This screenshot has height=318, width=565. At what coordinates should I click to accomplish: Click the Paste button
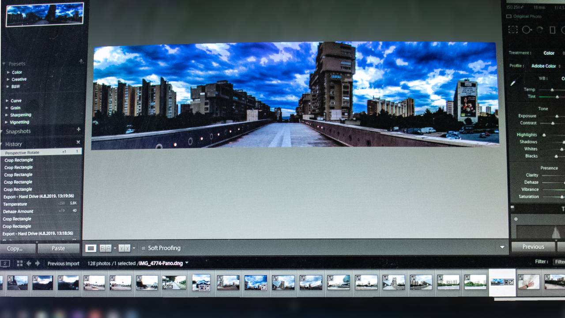[x=59, y=248]
